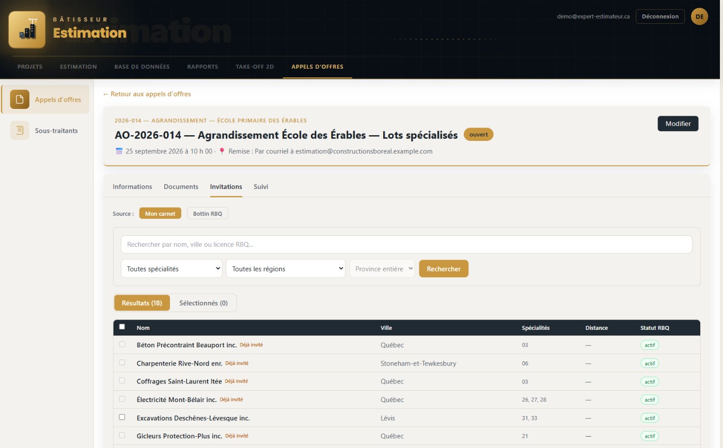Check the Coffrages Saint-Laurent ltée checkbox

coord(122,380)
